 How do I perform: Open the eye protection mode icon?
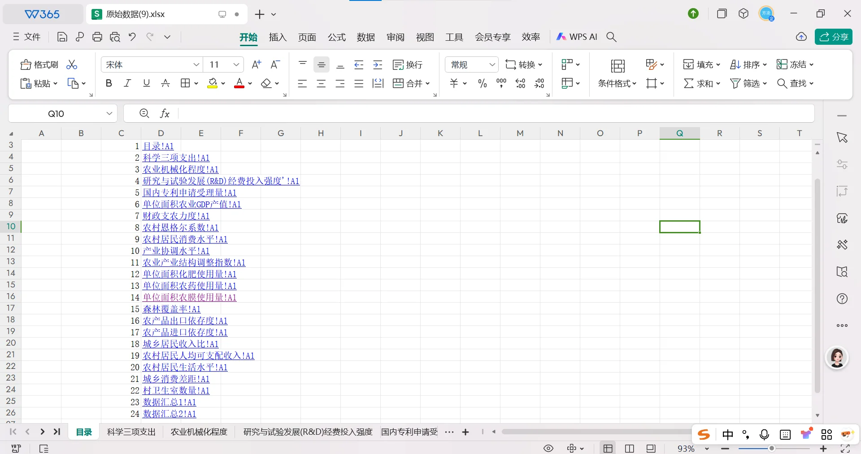(x=548, y=448)
